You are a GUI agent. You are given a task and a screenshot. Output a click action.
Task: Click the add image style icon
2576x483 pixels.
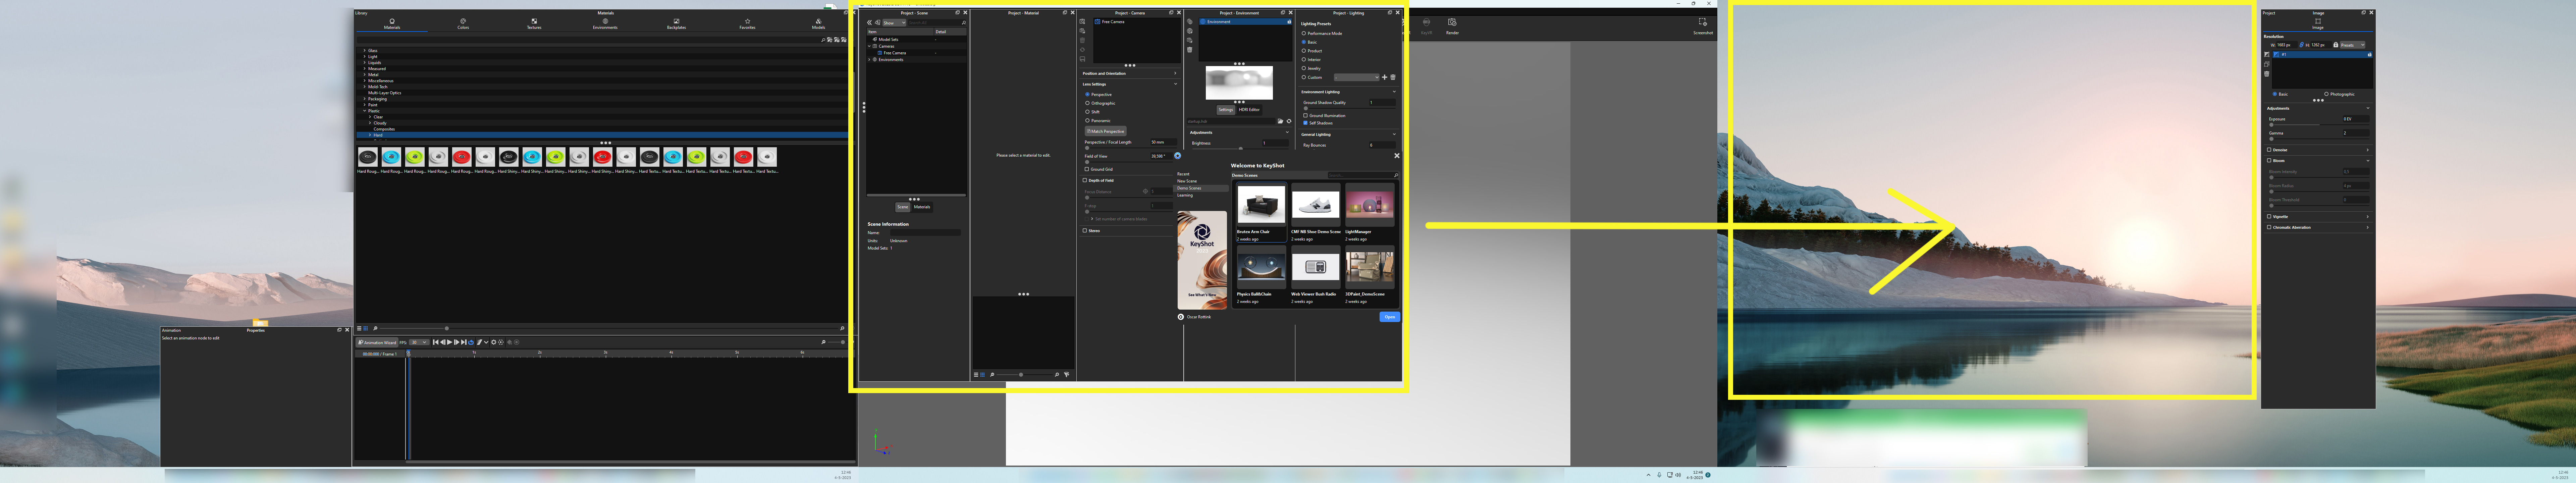[x=2267, y=54]
